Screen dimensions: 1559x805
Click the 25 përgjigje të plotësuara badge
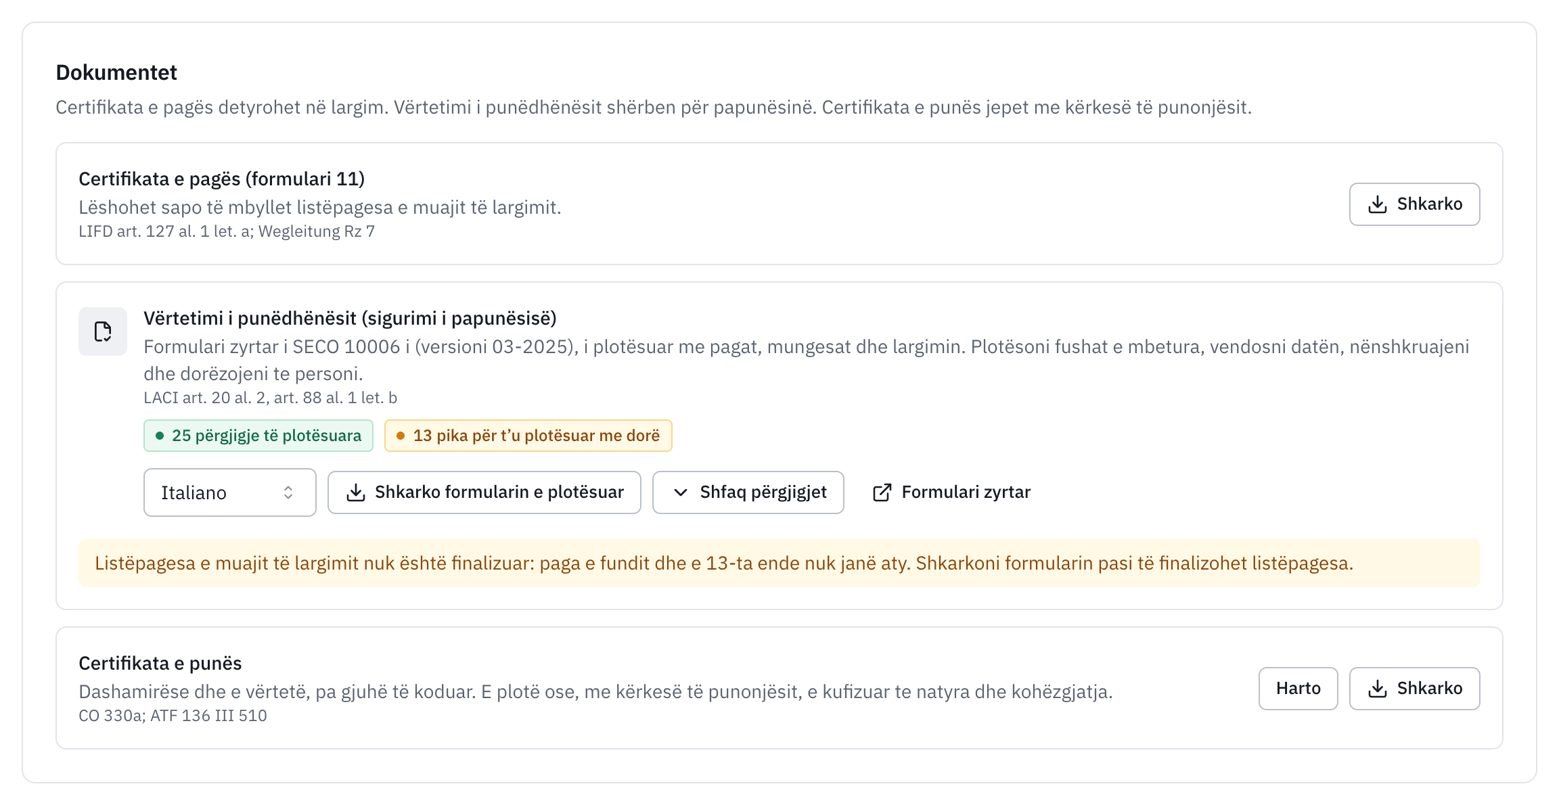(x=258, y=436)
